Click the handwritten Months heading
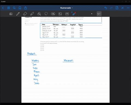 35,61
